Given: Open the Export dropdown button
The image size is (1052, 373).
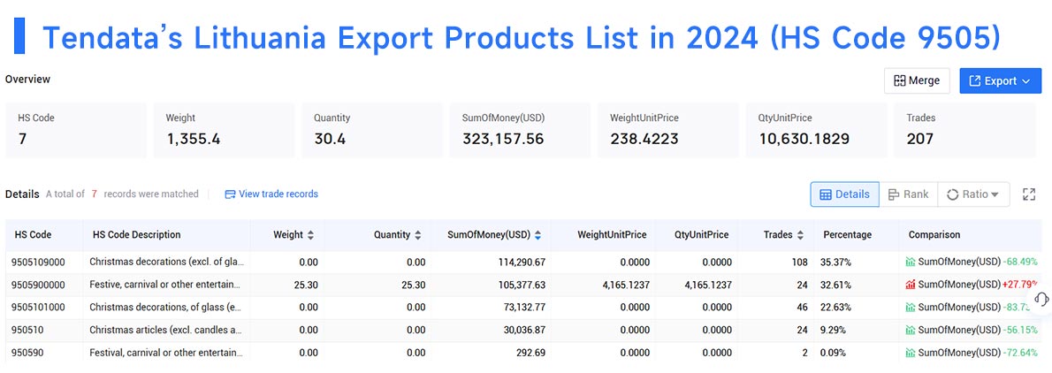Looking at the screenshot, I should pos(1001,80).
